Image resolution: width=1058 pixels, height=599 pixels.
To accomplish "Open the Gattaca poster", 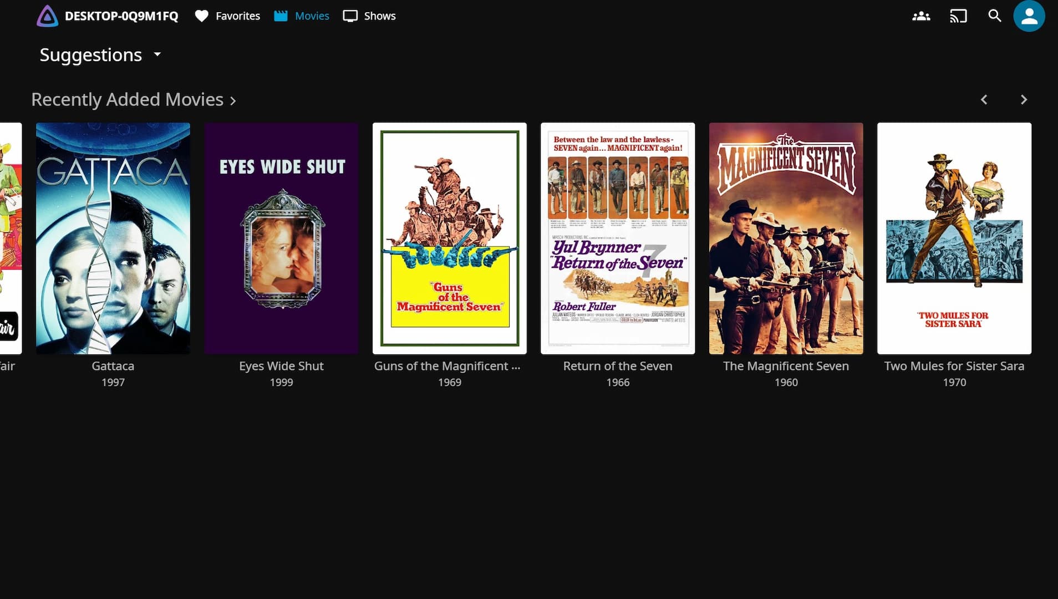I will pos(113,238).
